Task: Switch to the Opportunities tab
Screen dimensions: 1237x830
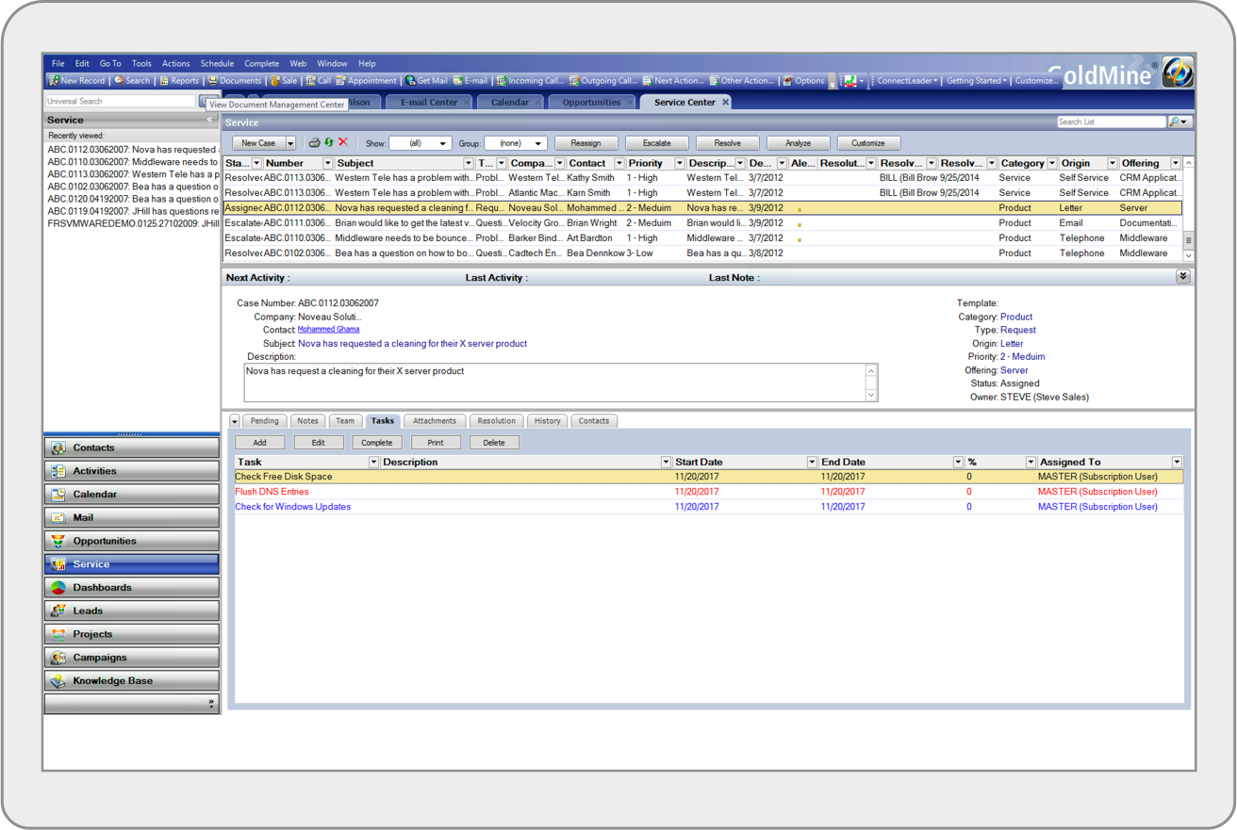Action: click(592, 102)
